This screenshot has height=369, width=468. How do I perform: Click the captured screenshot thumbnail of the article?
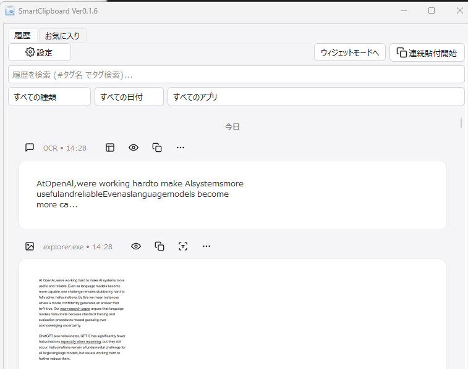82,319
